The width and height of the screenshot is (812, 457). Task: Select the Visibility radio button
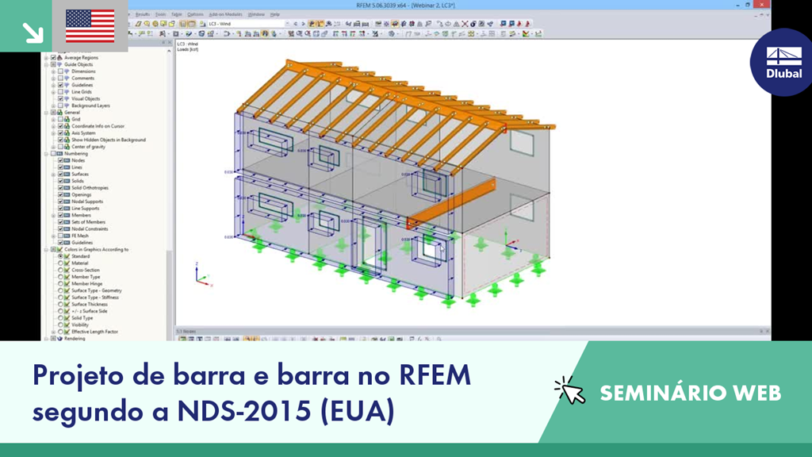(60, 325)
